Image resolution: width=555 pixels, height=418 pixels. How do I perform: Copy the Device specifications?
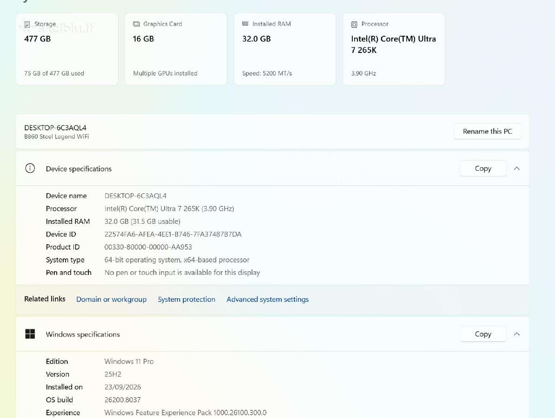483,168
